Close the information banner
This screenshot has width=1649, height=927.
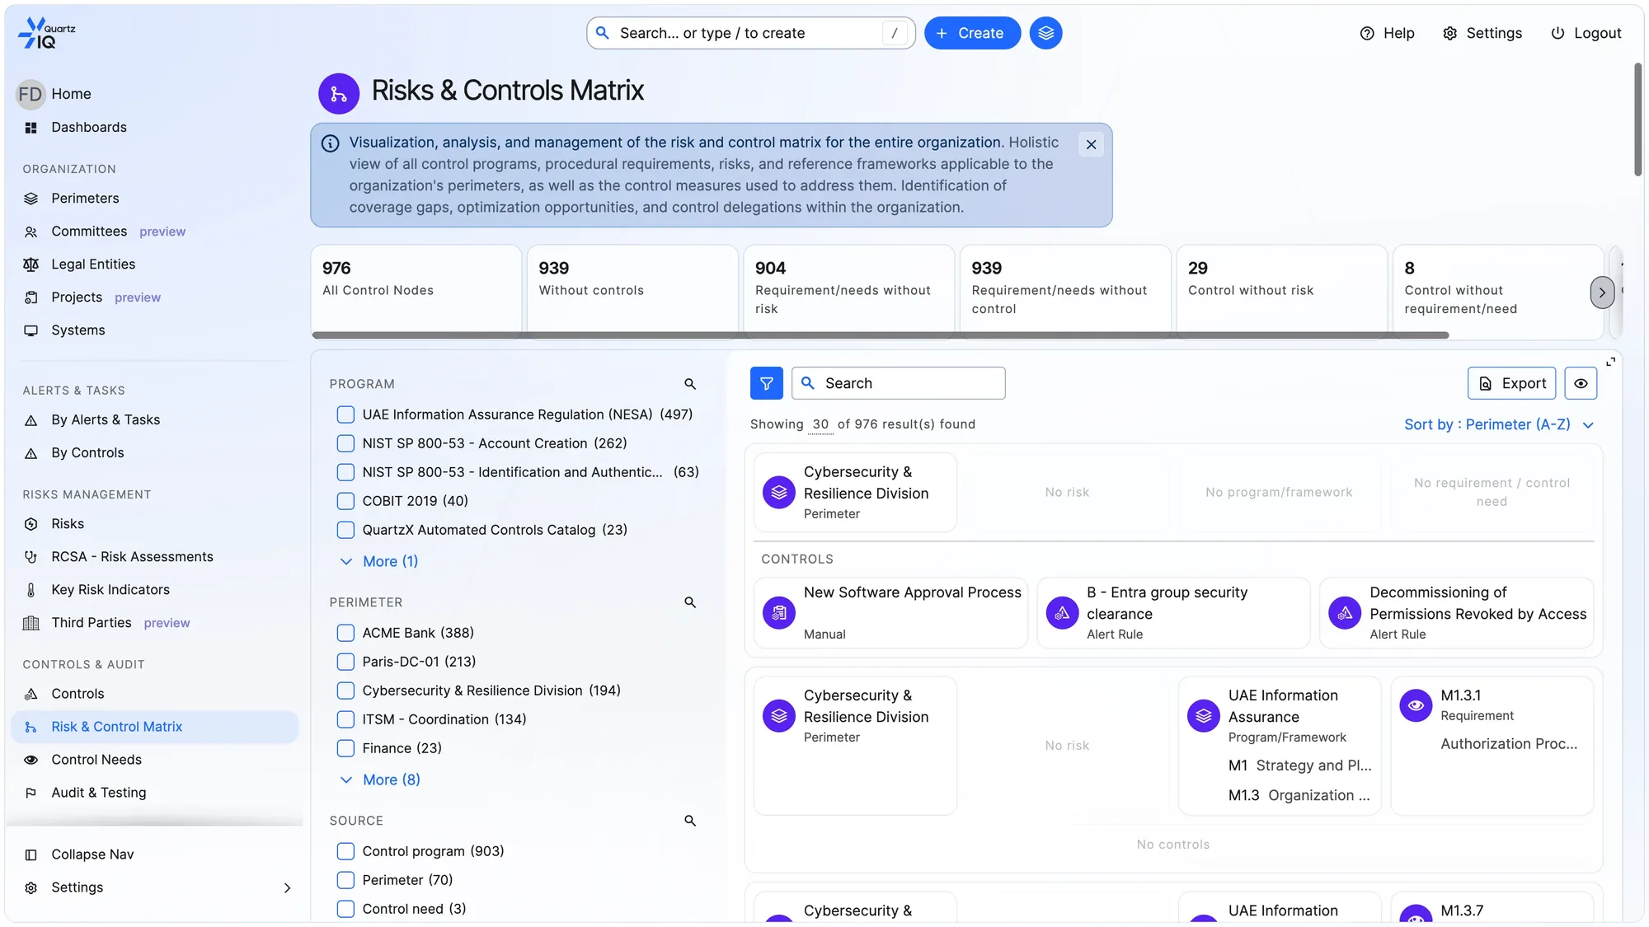(1091, 144)
